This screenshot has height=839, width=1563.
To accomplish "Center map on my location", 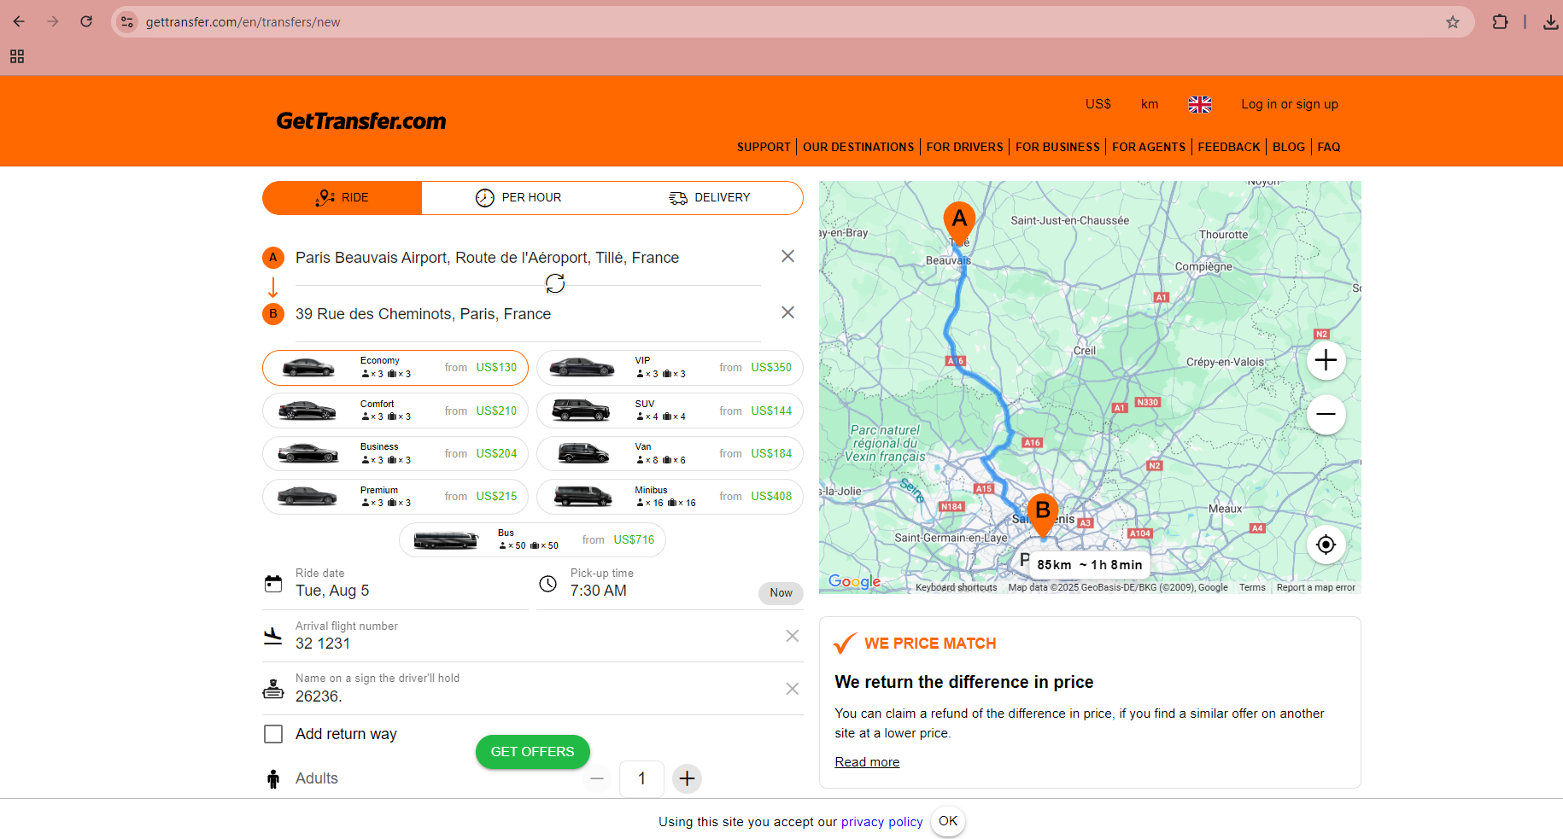I will click(x=1326, y=545).
